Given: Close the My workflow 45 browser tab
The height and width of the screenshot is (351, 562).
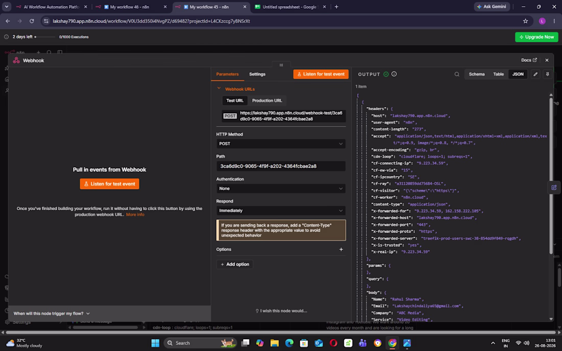Looking at the screenshot, I should (245, 7).
